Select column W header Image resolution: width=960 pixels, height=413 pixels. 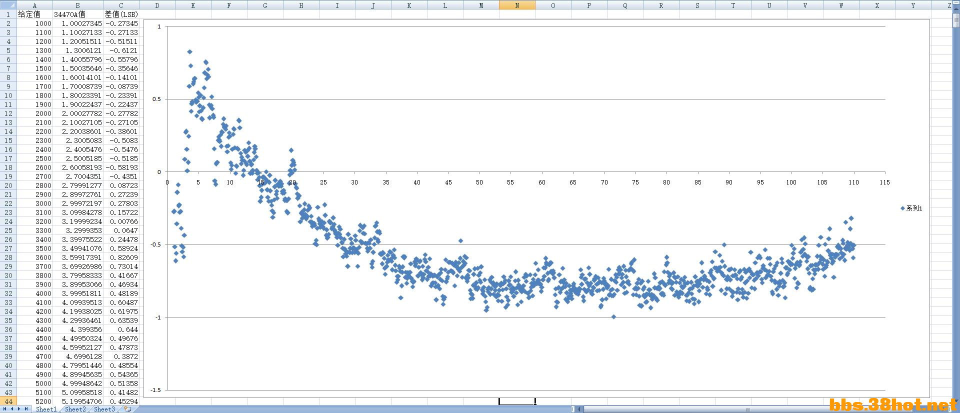(841, 5)
